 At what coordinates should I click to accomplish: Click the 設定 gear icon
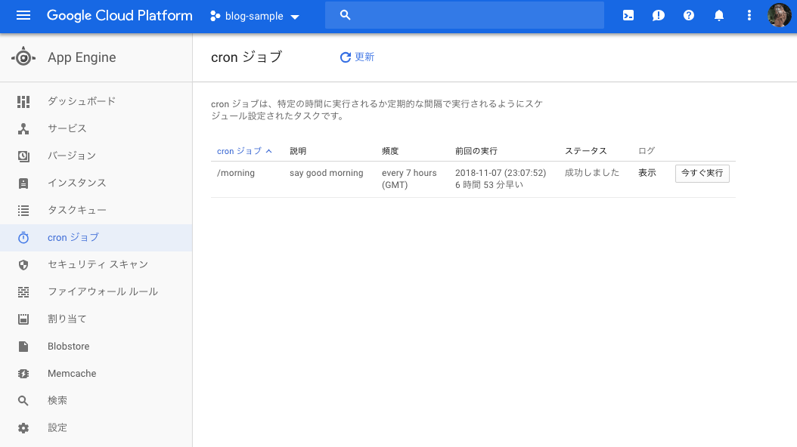point(23,428)
